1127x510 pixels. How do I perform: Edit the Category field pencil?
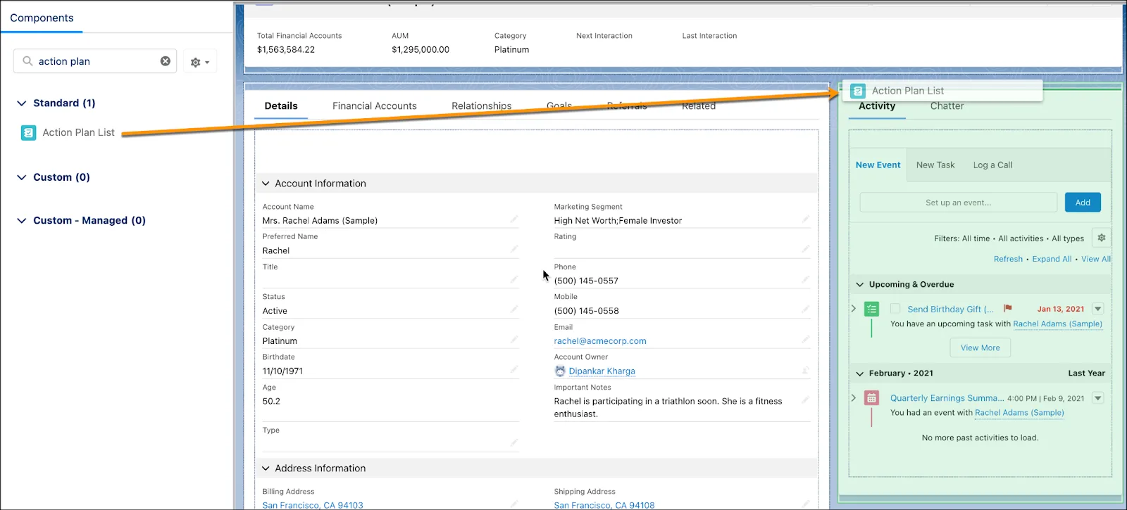pos(514,340)
